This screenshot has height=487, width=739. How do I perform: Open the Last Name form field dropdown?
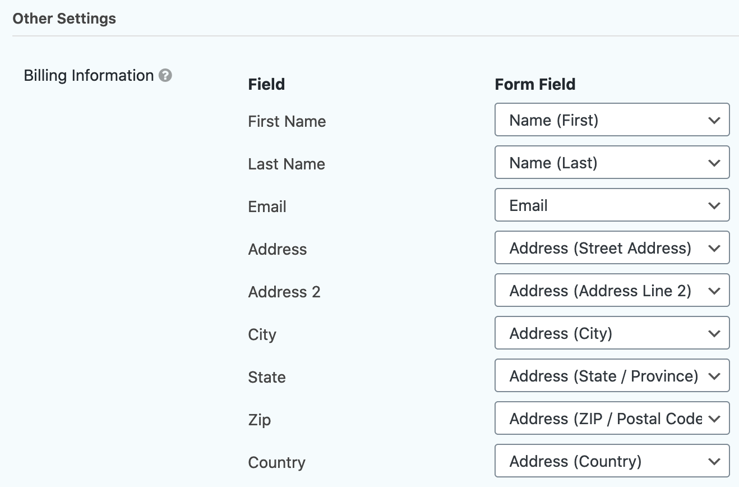pos(611,163)
